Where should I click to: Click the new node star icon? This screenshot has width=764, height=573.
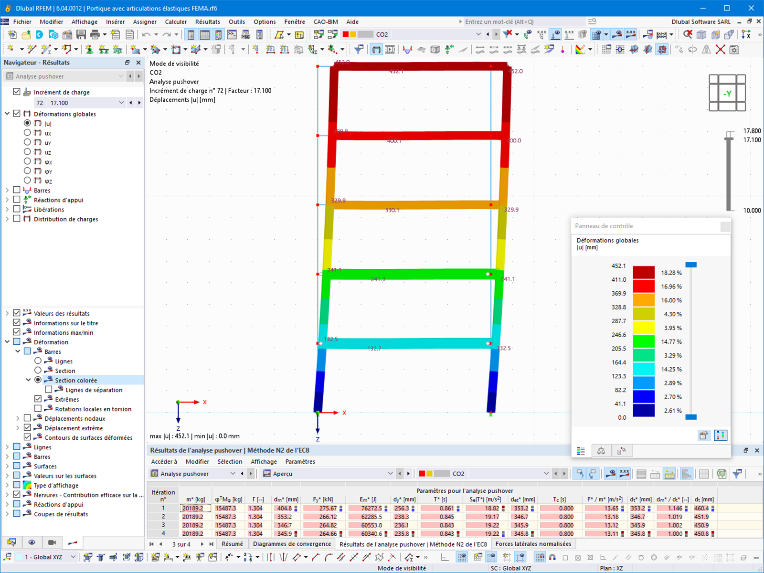click(x=10, y=49)
